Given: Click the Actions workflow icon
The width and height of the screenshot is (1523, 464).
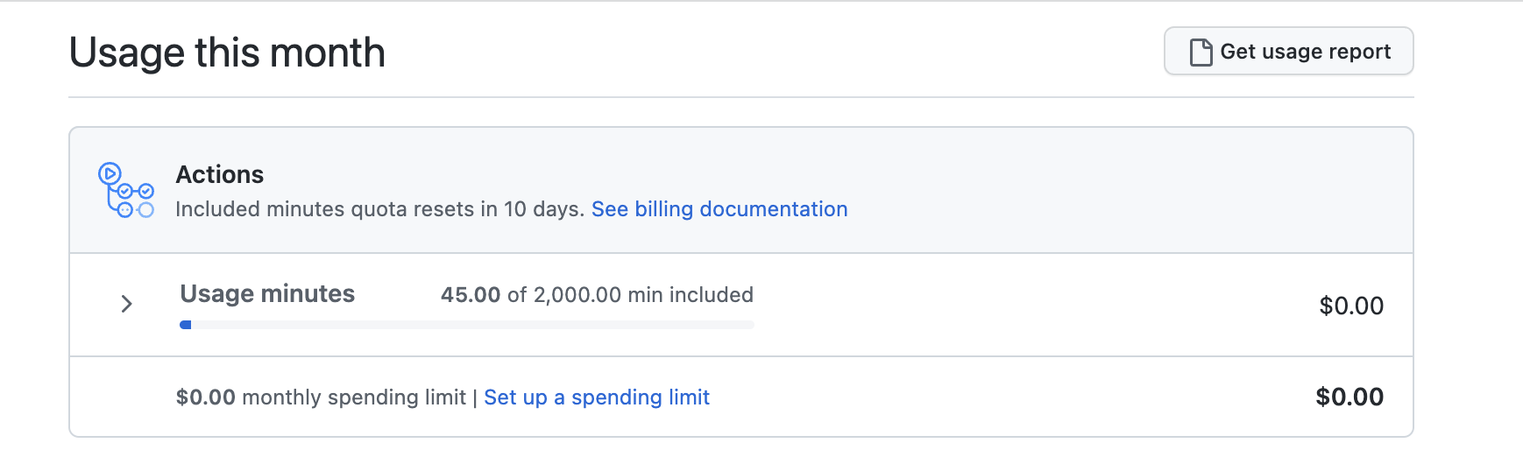Looking at the screenshot, I should pyautogui.click(x=126, y=190).
